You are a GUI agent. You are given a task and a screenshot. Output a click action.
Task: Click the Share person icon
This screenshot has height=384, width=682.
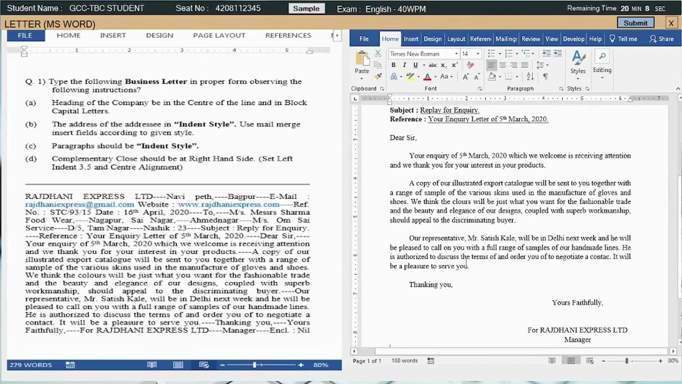[x=653, y=39]
